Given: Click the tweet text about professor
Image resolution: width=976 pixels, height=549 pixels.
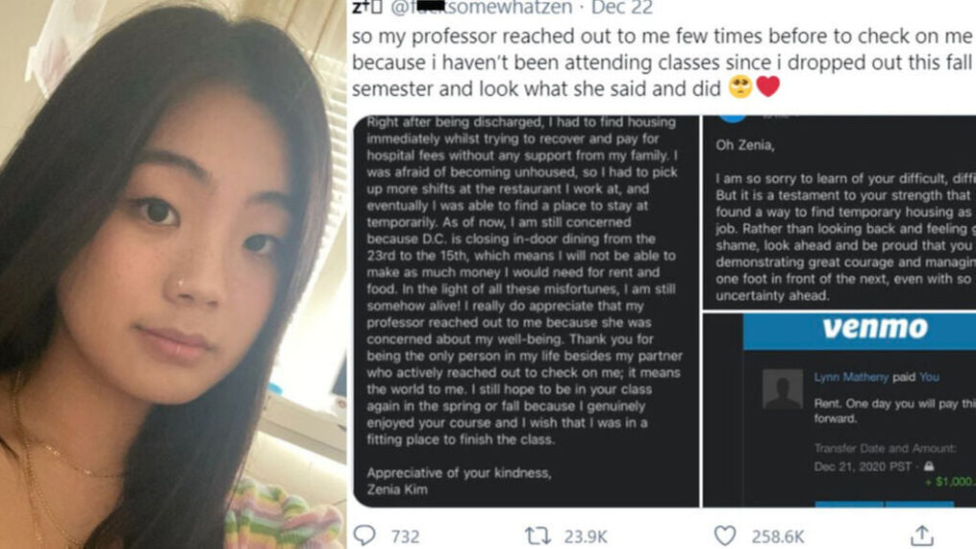Looking at the screenshot, I should pyautogui.click(x=663, y=62).
